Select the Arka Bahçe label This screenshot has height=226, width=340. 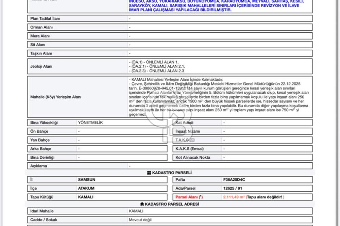41,149
